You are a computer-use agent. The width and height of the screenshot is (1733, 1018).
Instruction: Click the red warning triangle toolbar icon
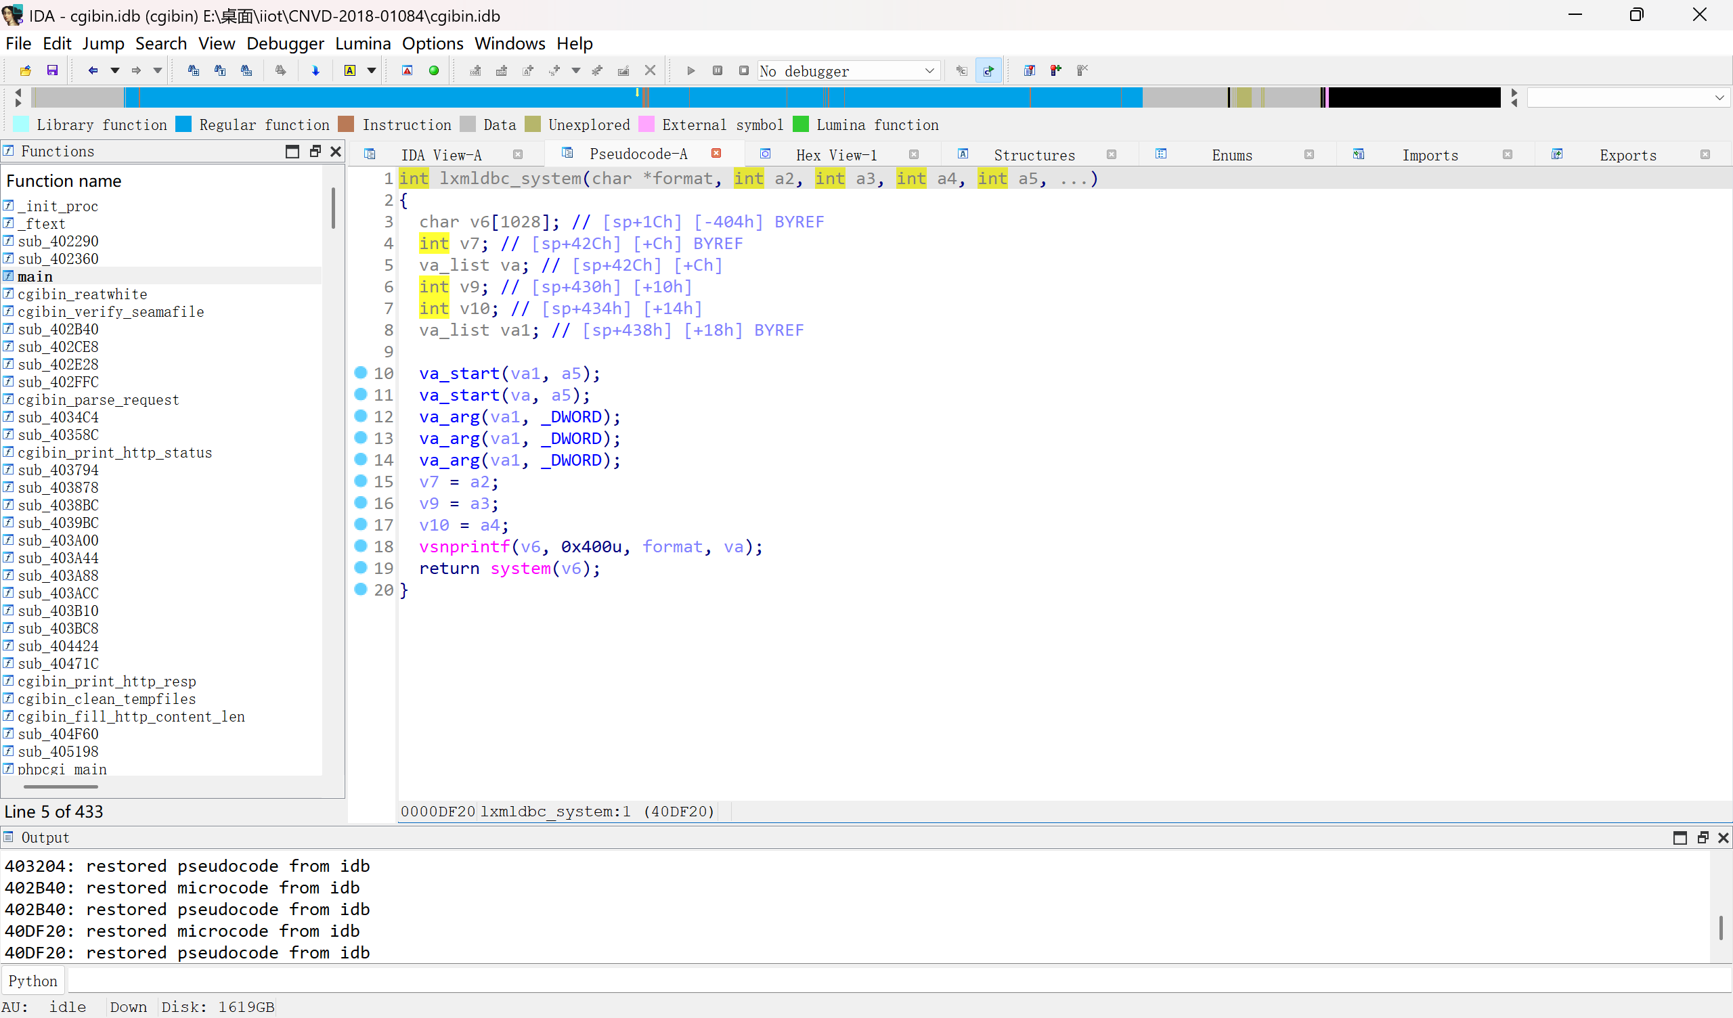coord(407,70)
